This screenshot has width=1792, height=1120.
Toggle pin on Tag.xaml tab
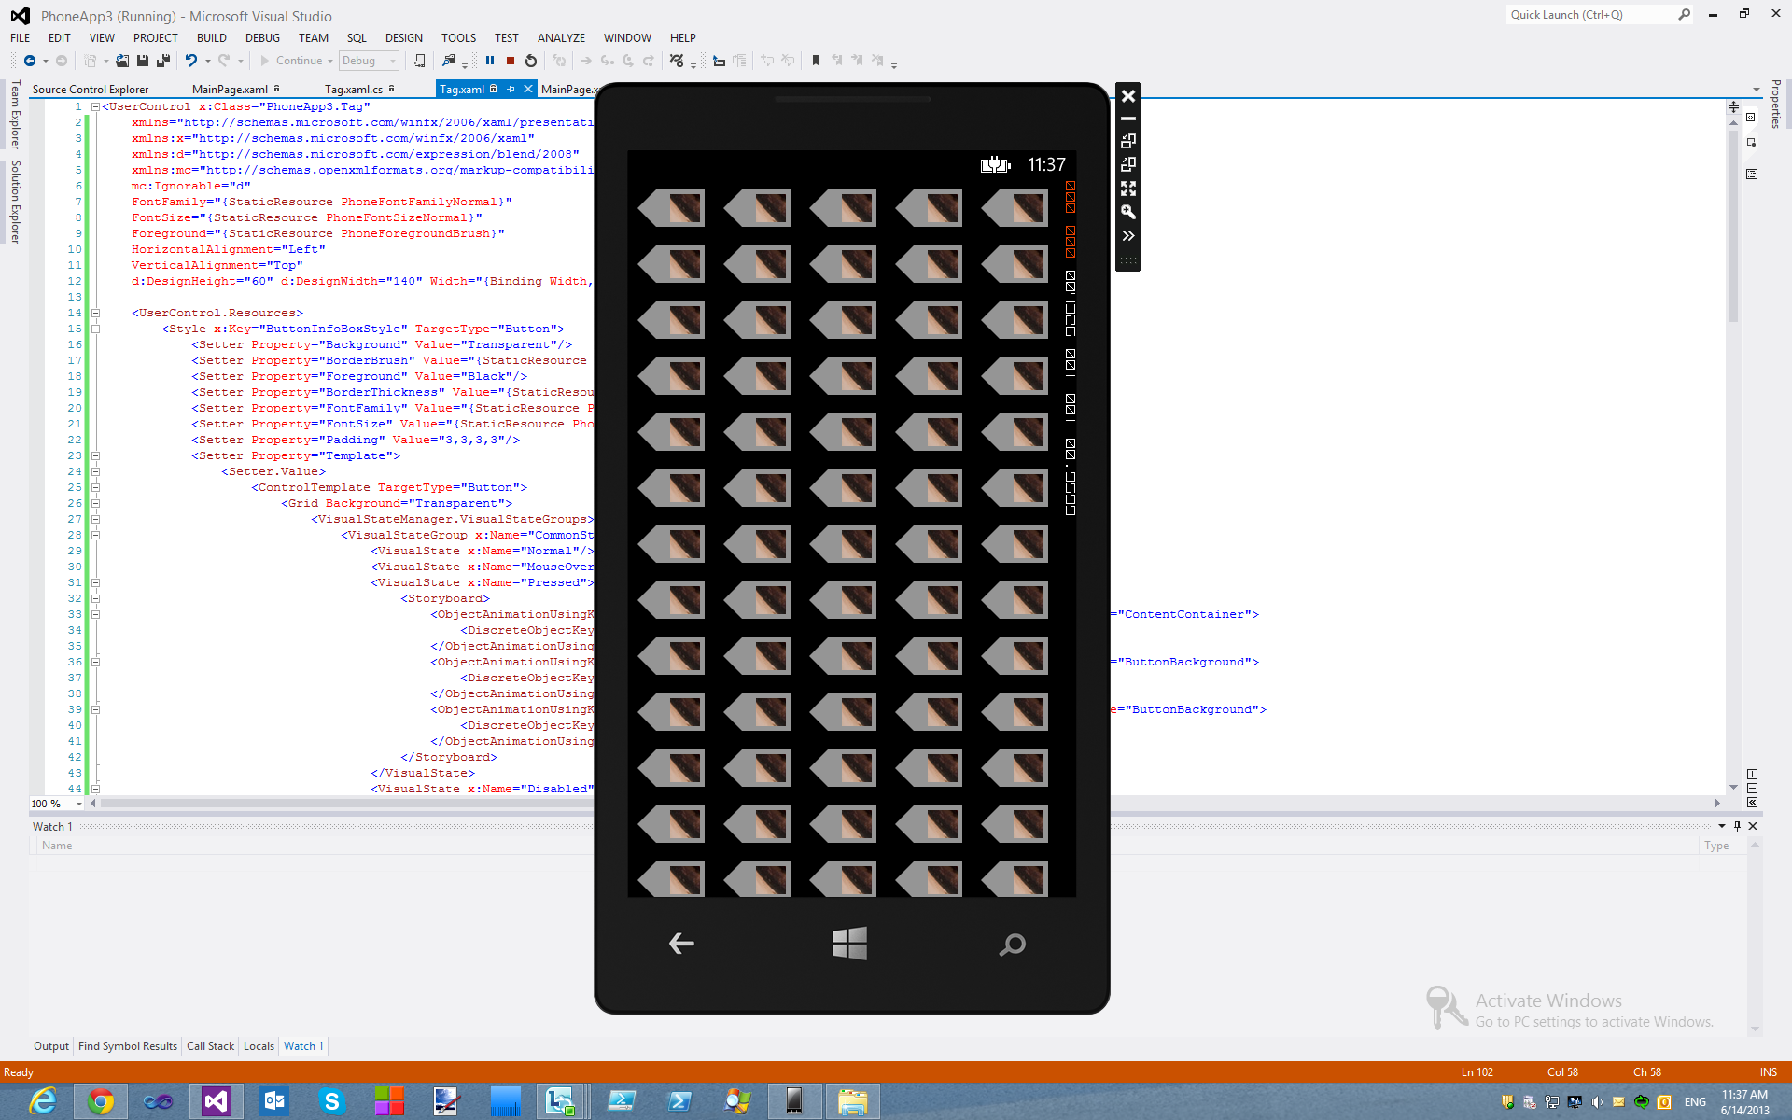[511, 90]
